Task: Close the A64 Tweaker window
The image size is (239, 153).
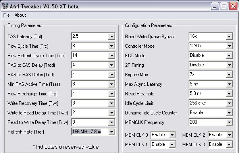Action: tap(233, 6)
